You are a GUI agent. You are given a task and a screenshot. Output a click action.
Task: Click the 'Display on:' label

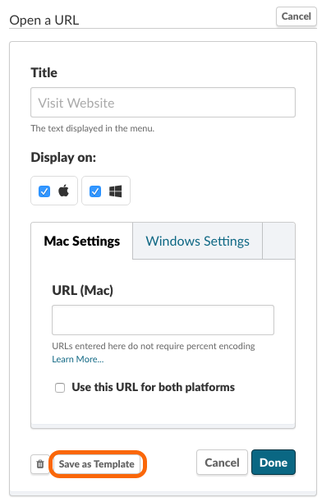click(x=63, y=157)
